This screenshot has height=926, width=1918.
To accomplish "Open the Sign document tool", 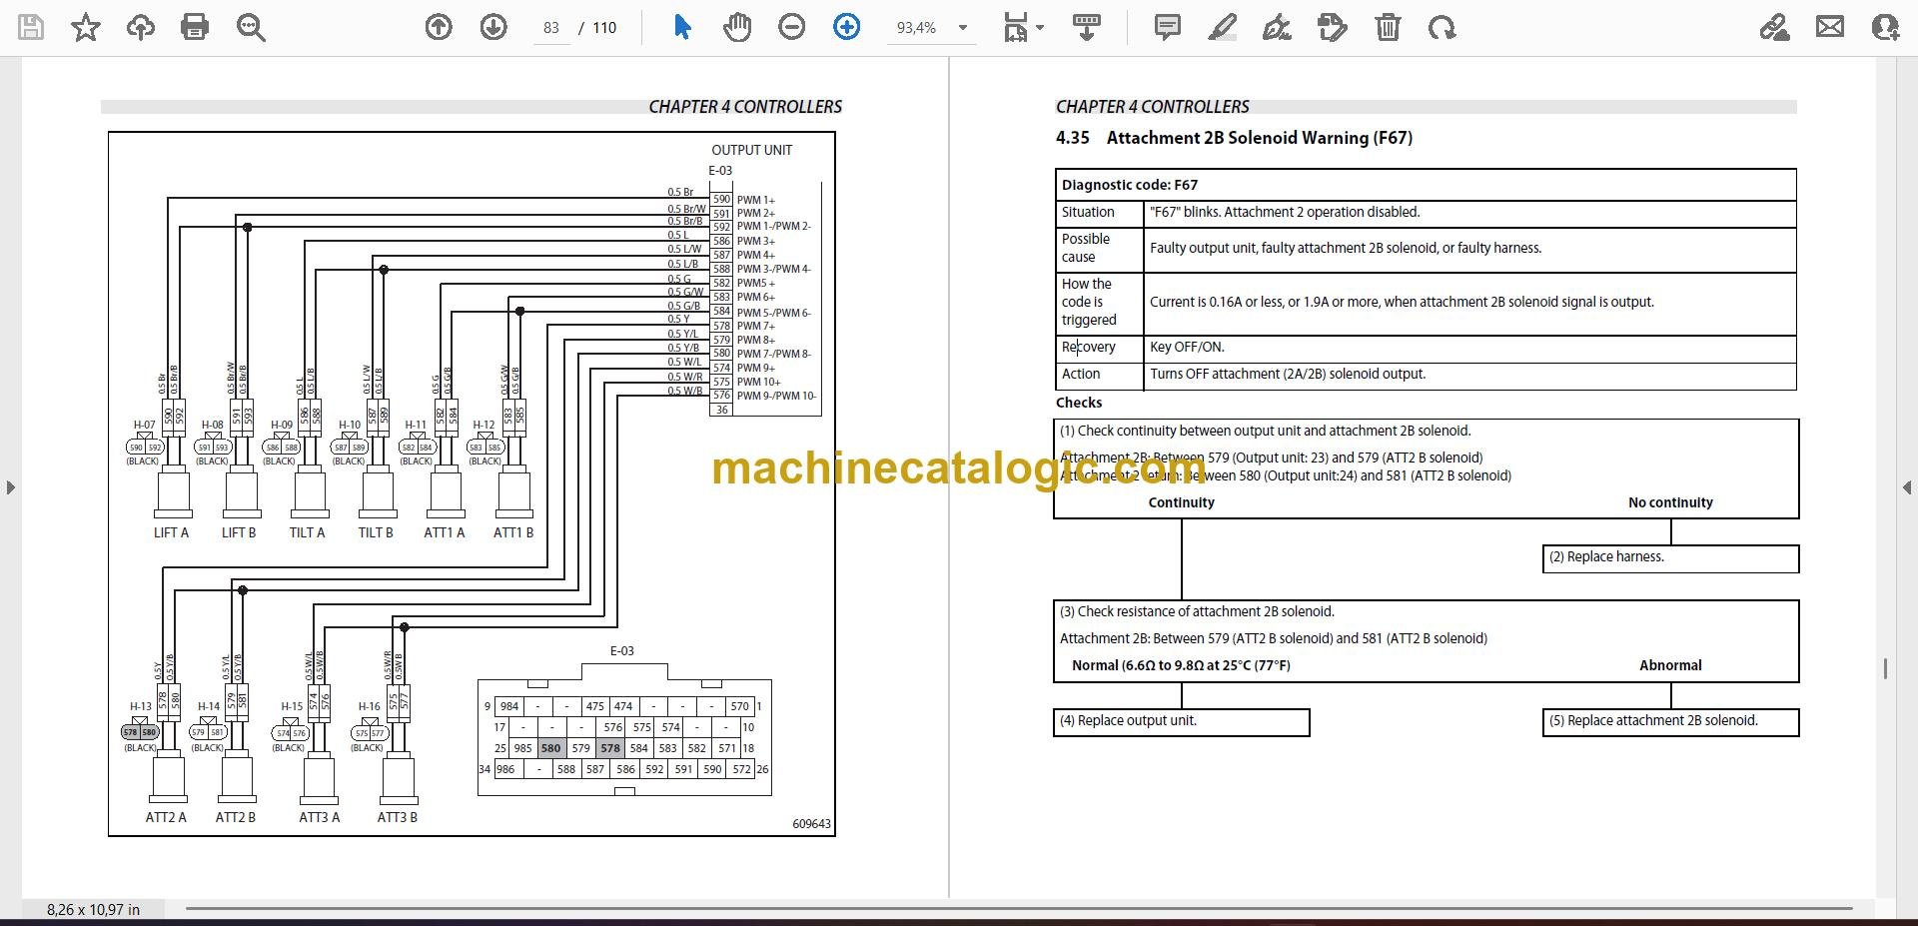I will click(1277, 27).
